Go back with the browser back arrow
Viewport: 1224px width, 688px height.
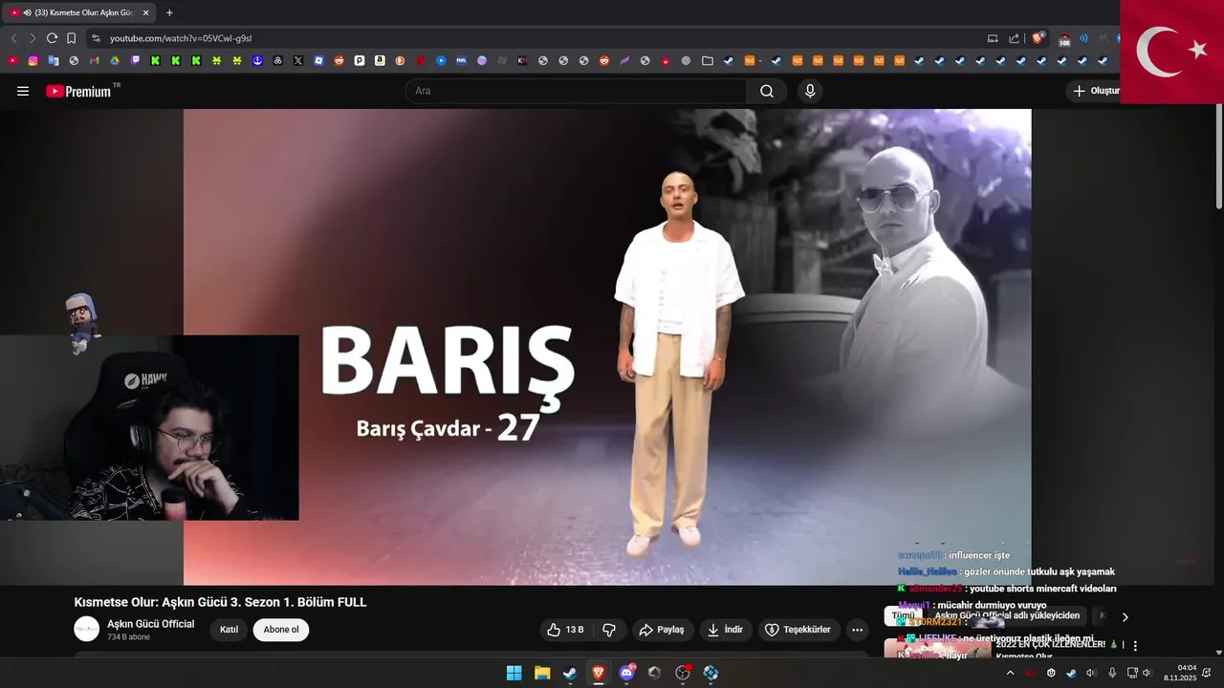13,38
